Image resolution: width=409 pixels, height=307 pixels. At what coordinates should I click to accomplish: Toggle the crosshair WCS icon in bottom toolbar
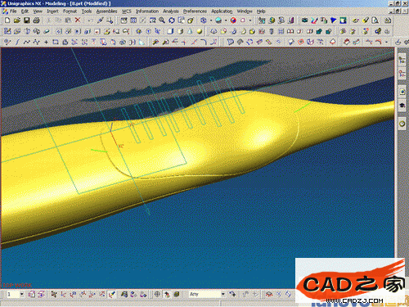(157, 294)
